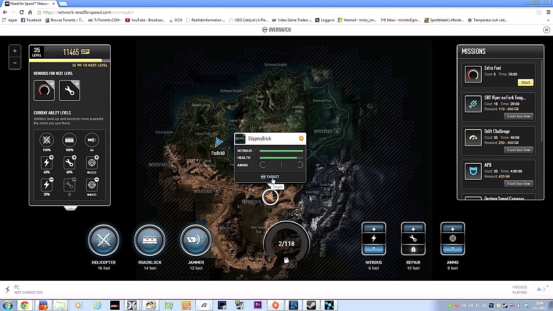This screenshot has width=553, height=311.
Task: Select roadblock ability level icon
Action: (x=69, y=140)
